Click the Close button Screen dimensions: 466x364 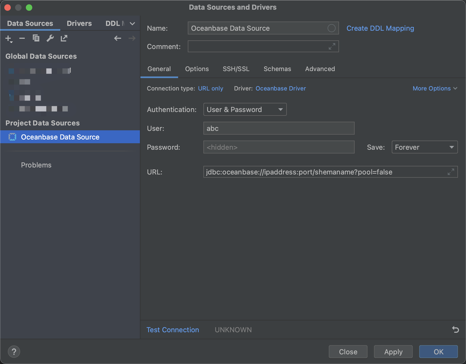click(348, 352)
